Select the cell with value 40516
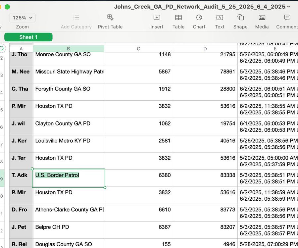298x248 pixels. click(205, 144)
